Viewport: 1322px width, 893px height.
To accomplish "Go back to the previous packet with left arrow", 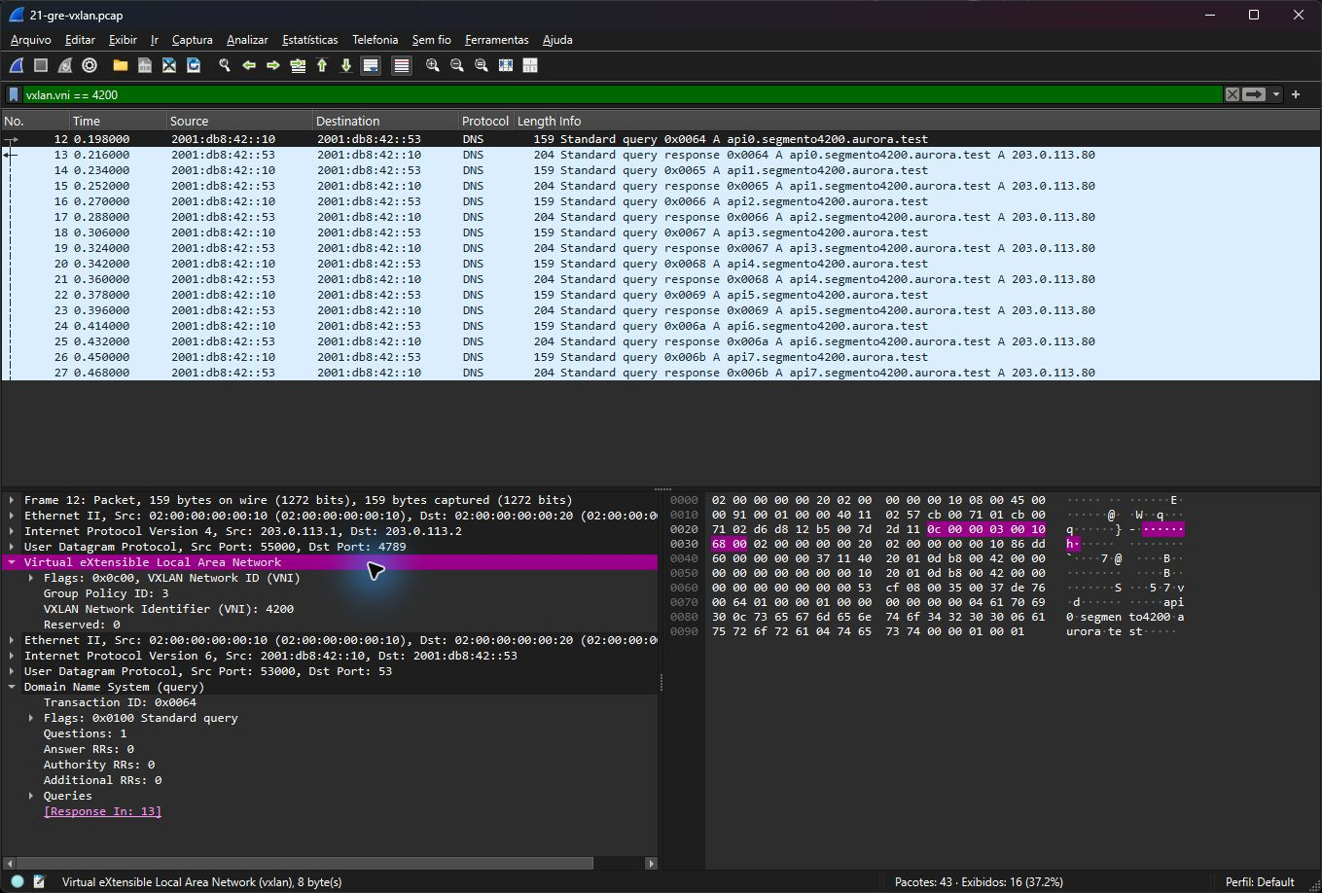I will (249, 65).
